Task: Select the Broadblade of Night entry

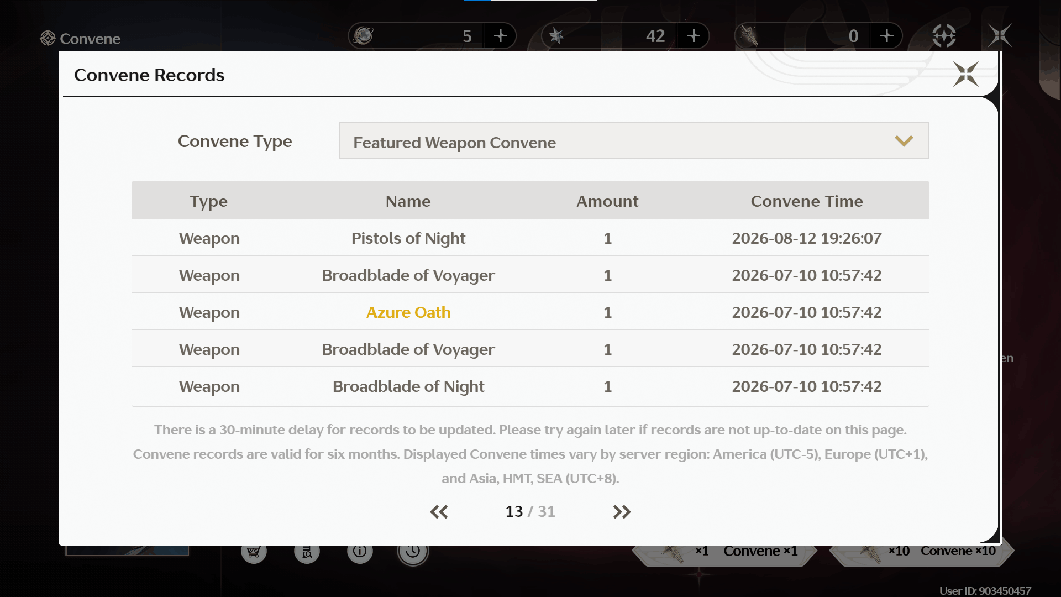Action: point(408,386)
